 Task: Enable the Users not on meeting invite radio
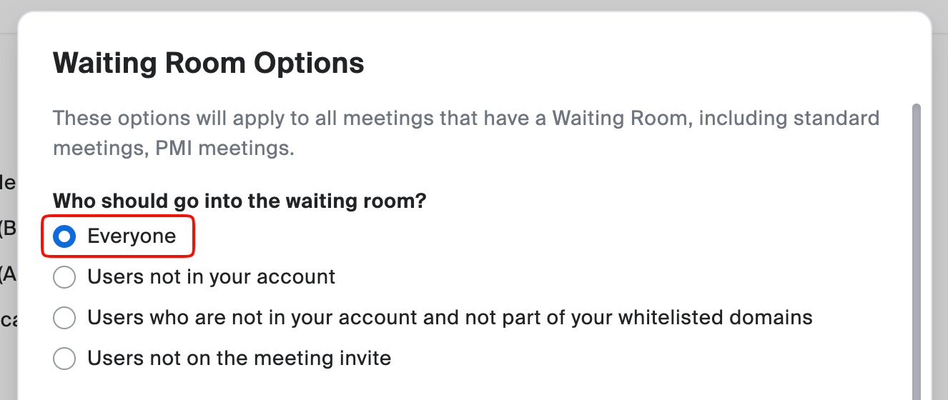point(64,358)
